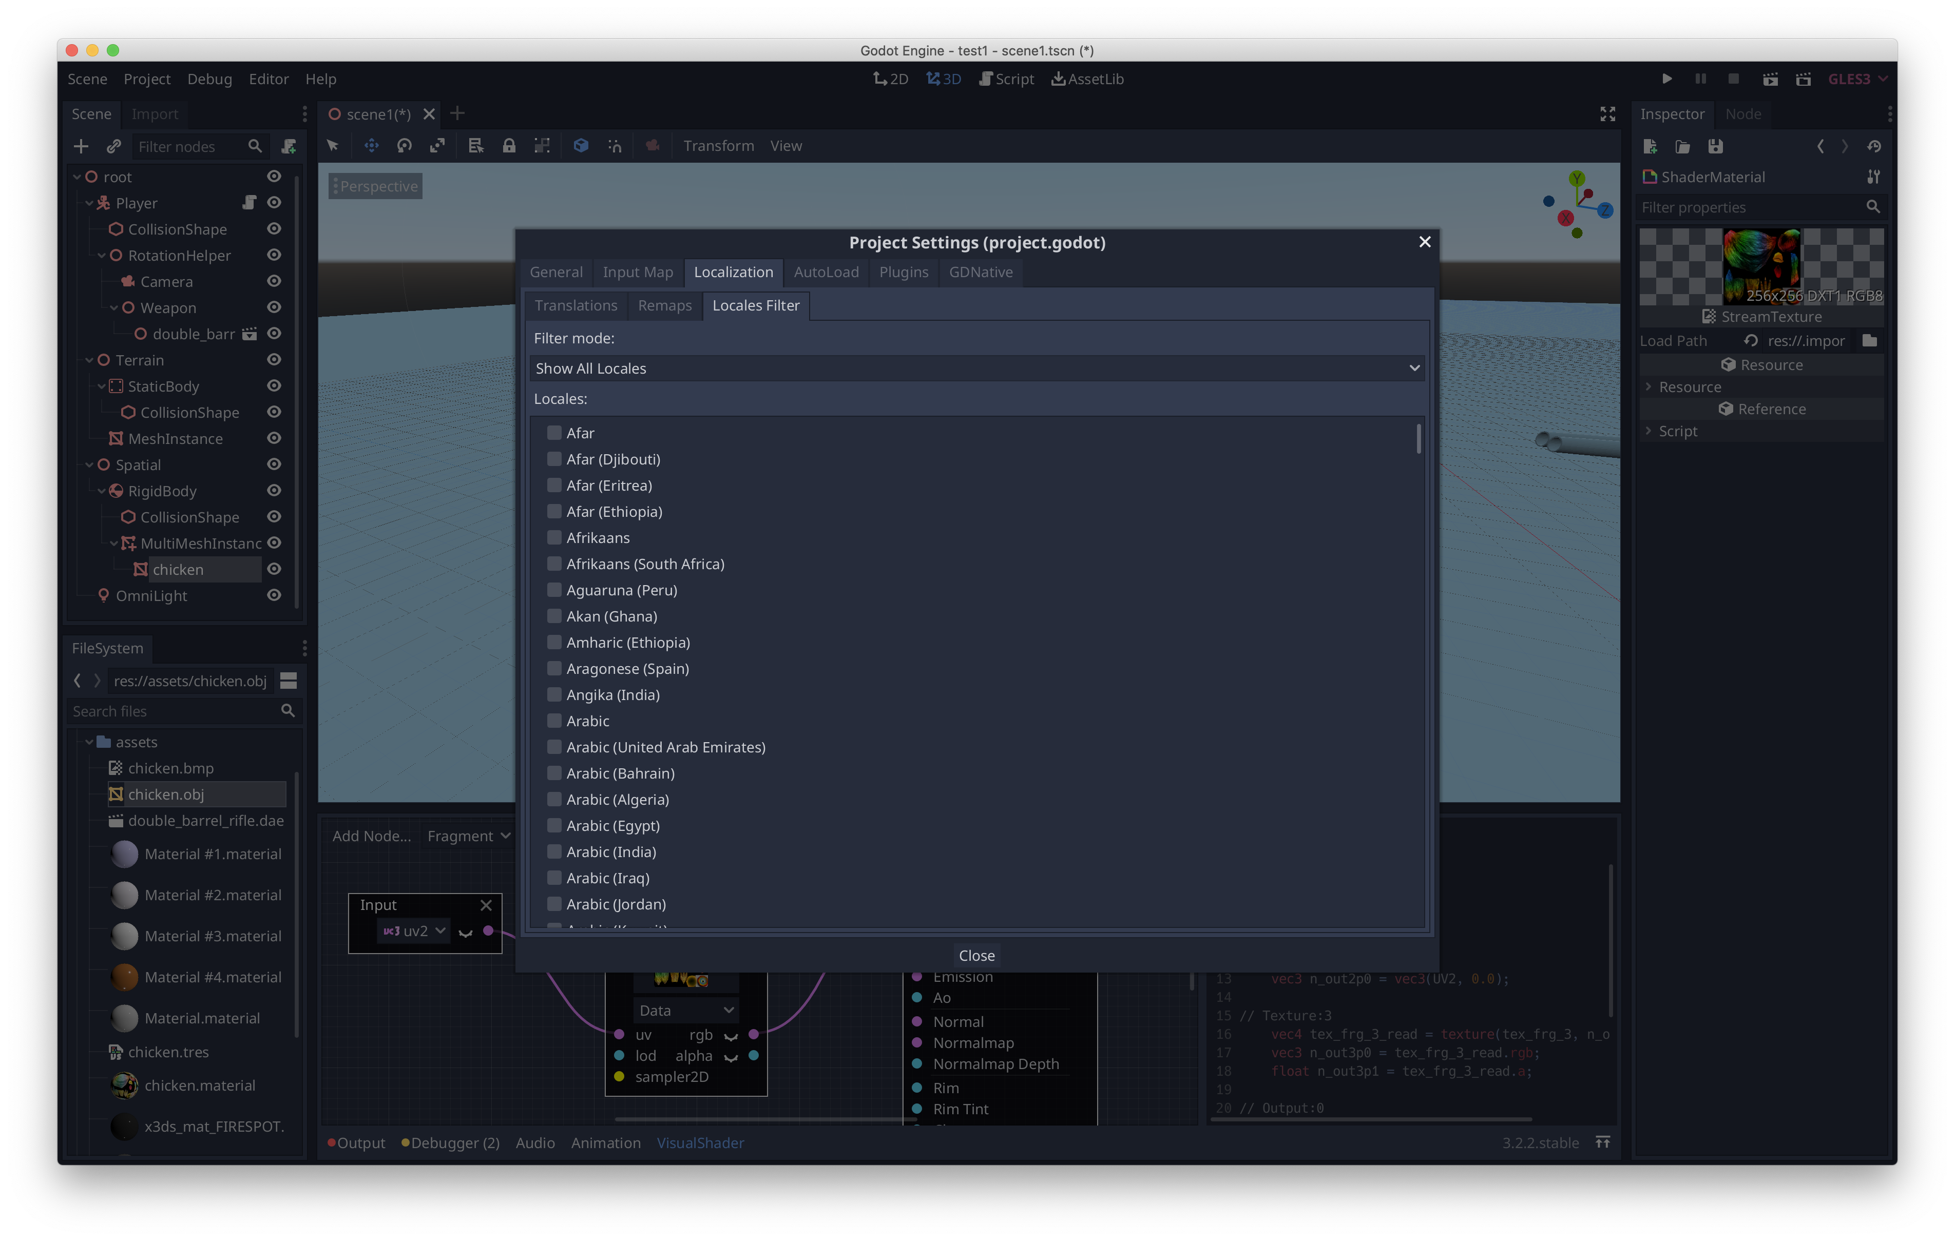Pause the running scene
The width and height of the screenshot is (1955, 1241).
pyautogui.click(x=1701, y=79)
